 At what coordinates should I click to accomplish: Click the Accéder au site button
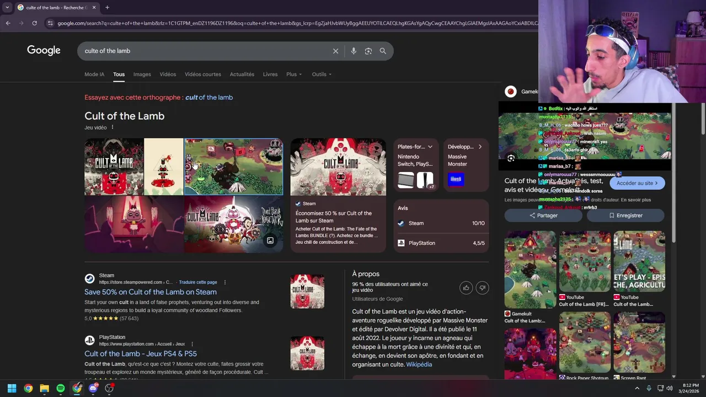637,183
